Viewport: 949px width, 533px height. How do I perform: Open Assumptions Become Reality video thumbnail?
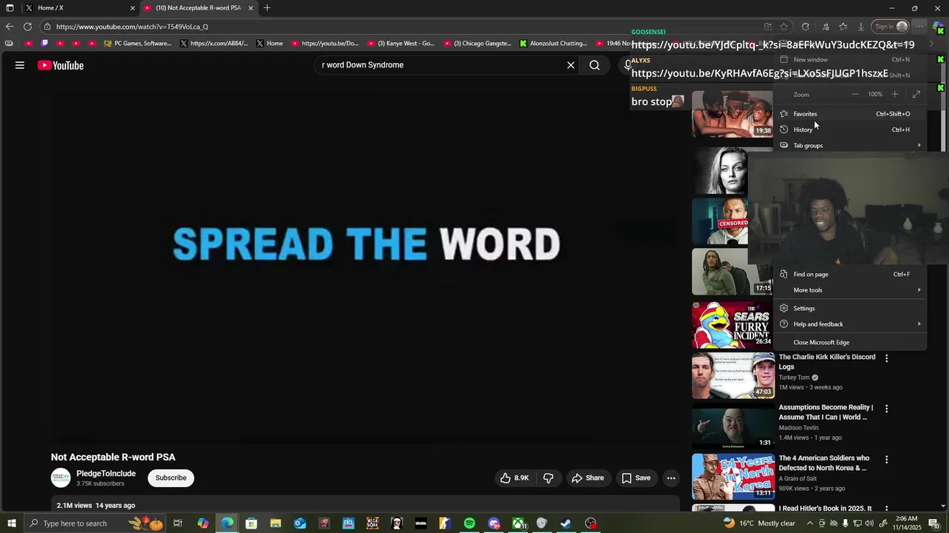[x=733, y=426]
